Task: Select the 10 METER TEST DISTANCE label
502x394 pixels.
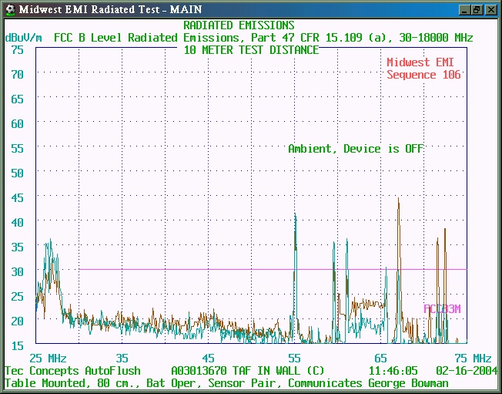Action: [251, 49]
